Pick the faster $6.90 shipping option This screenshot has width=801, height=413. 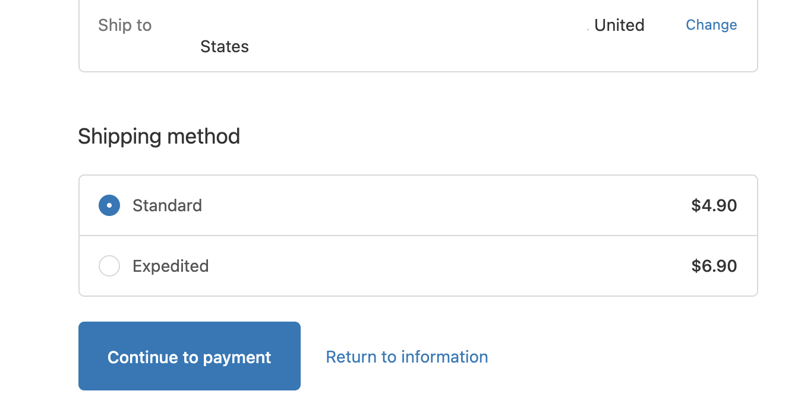click(x=418, y=266)
